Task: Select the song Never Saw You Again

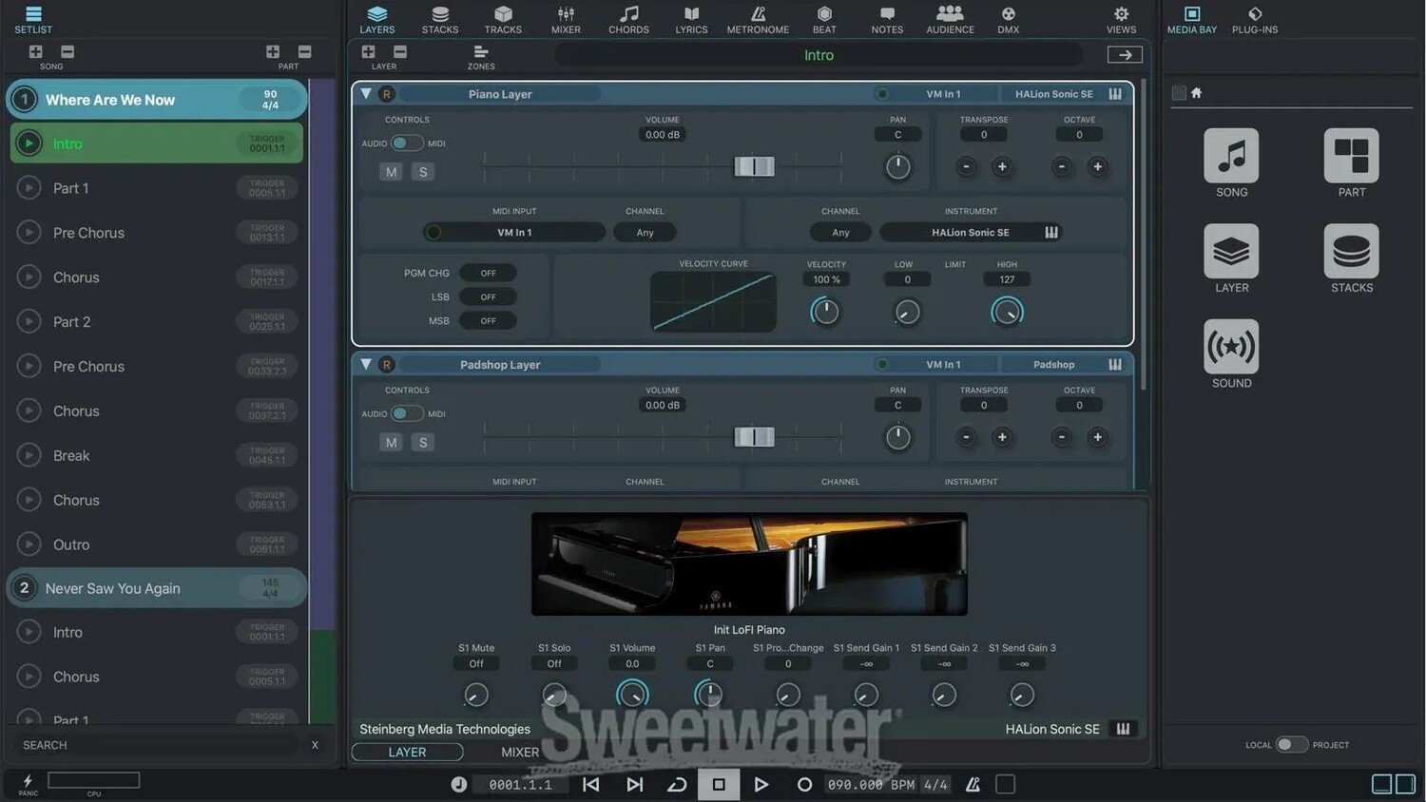Action: pyautogui.click(x=112, y=589)
